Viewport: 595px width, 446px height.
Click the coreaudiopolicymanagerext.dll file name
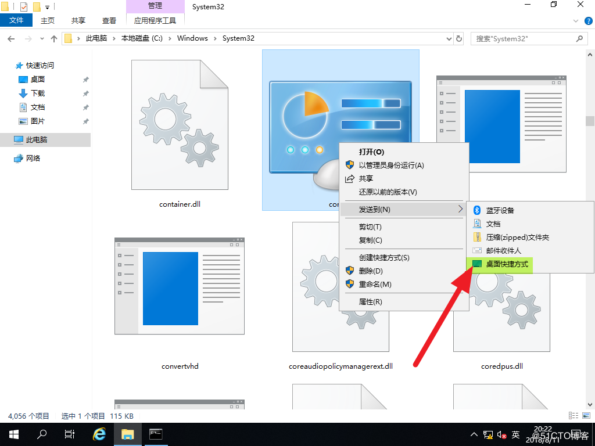coord(340,366)
